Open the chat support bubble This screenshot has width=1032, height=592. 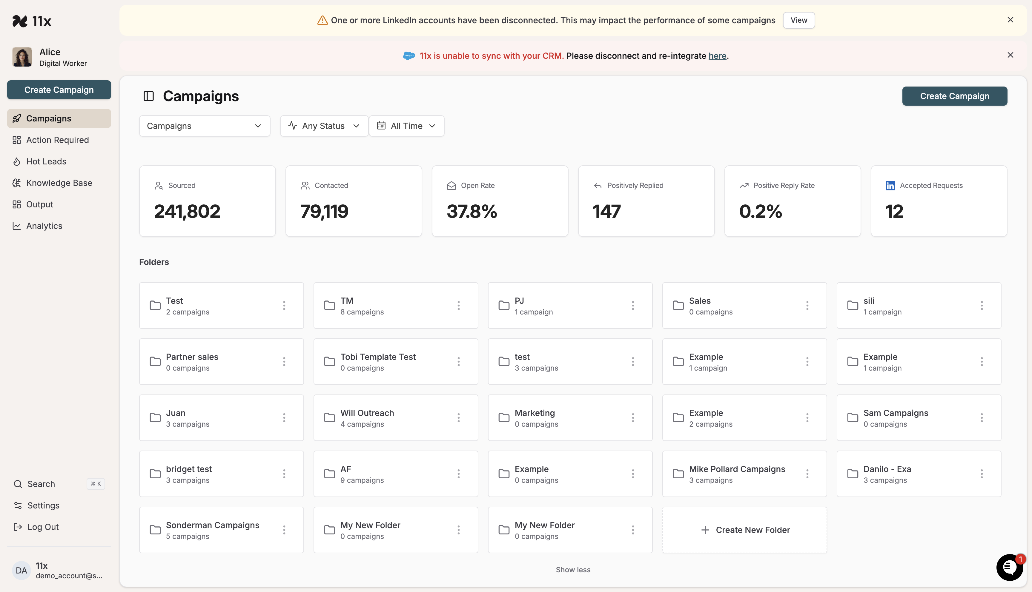click(1009, 567)
